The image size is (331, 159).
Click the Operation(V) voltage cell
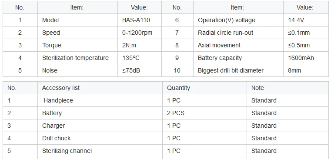click(238, 20)
